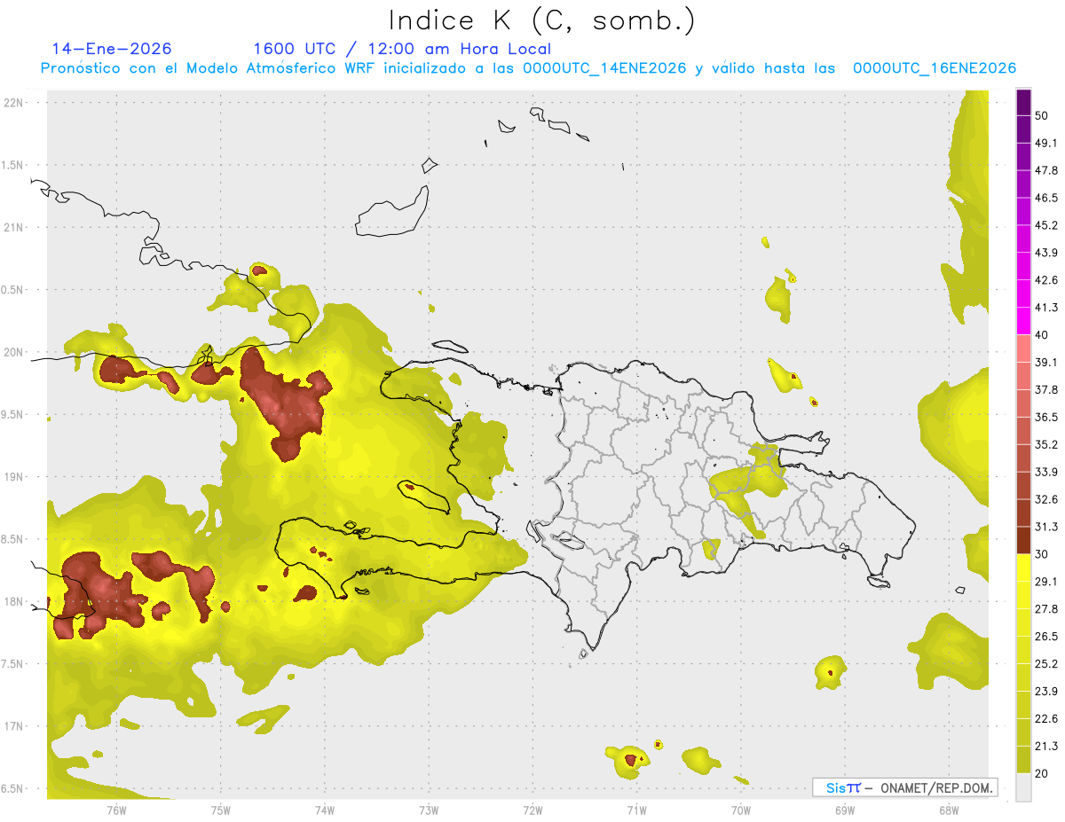Click the latitude axis label "17N"
Viewport: 1065px width, 822px height.
coord(13,726)
